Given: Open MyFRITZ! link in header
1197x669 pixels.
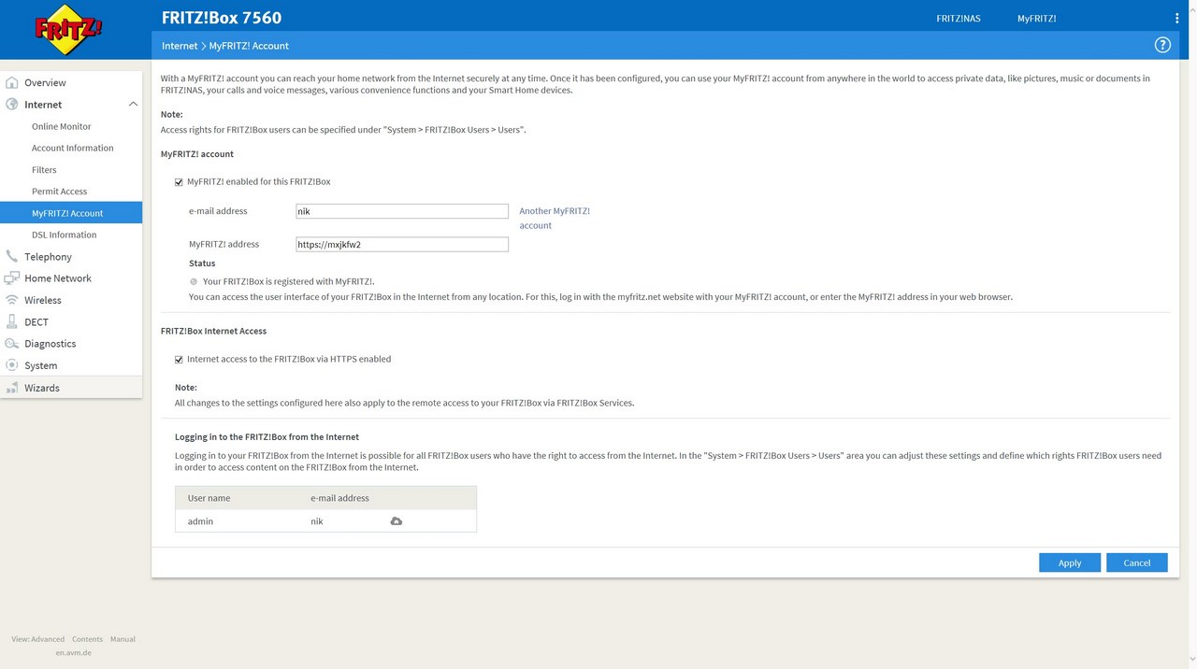Looking at the screenshot, I should 1037,18.
